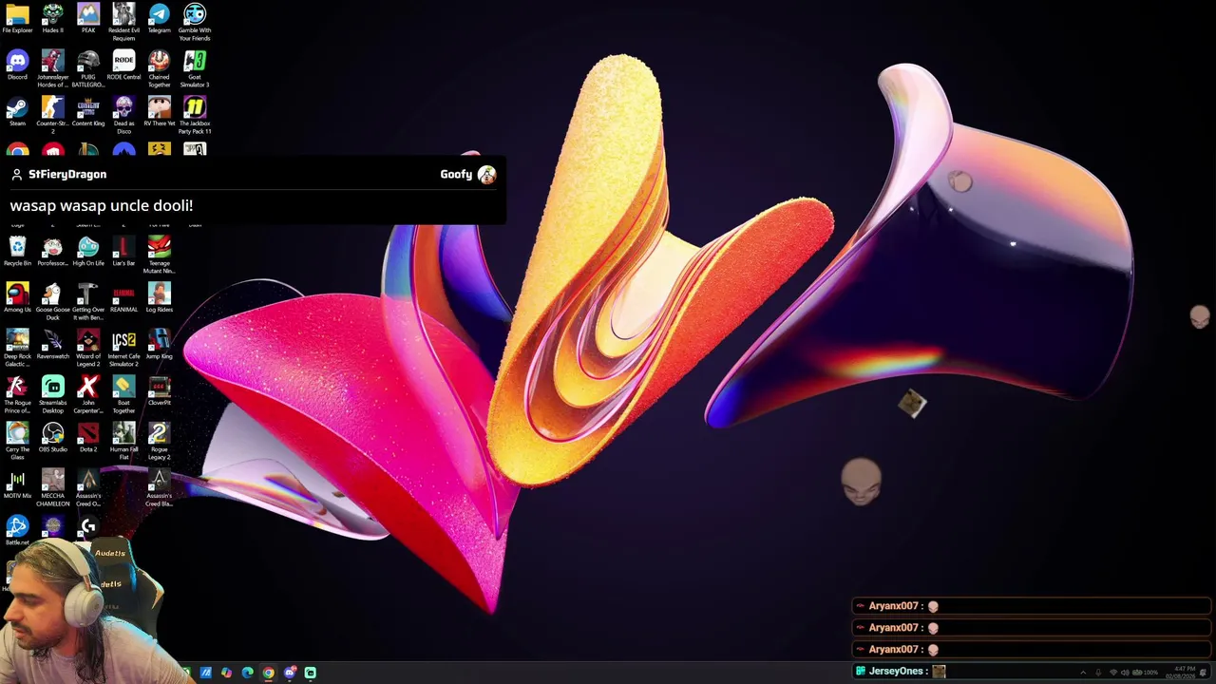
Task: Open Discord from the taskbar
Action: click(x=290, y=673)
